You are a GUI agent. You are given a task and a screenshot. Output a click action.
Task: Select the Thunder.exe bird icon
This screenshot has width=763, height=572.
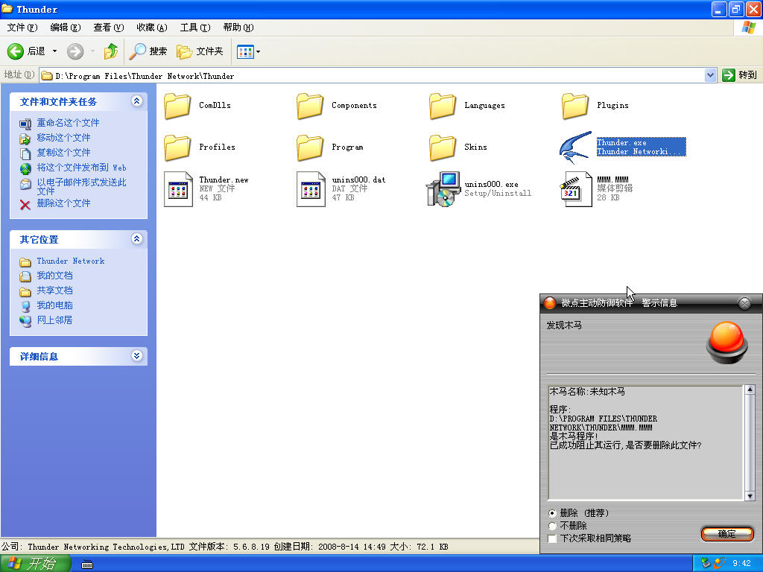coord(575,147)
